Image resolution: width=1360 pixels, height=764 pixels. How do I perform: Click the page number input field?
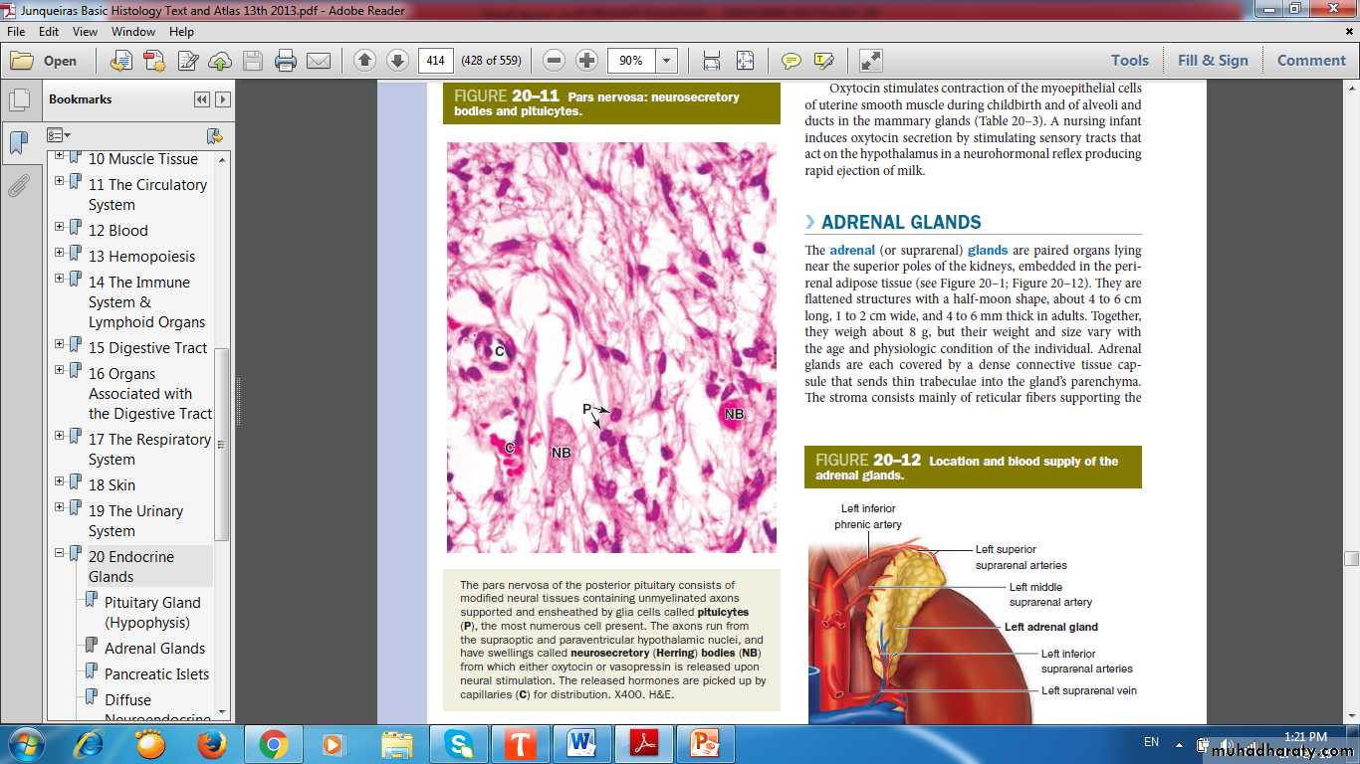(435, 61)
